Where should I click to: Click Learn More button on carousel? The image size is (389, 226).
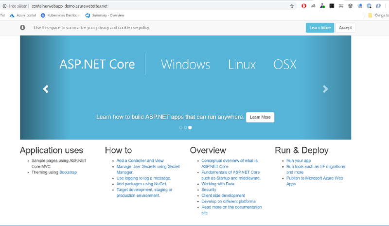pyautogui.click(x=260, y=117)
